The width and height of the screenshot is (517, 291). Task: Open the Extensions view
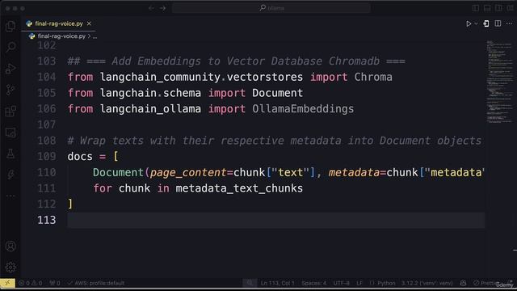point(11,111)
